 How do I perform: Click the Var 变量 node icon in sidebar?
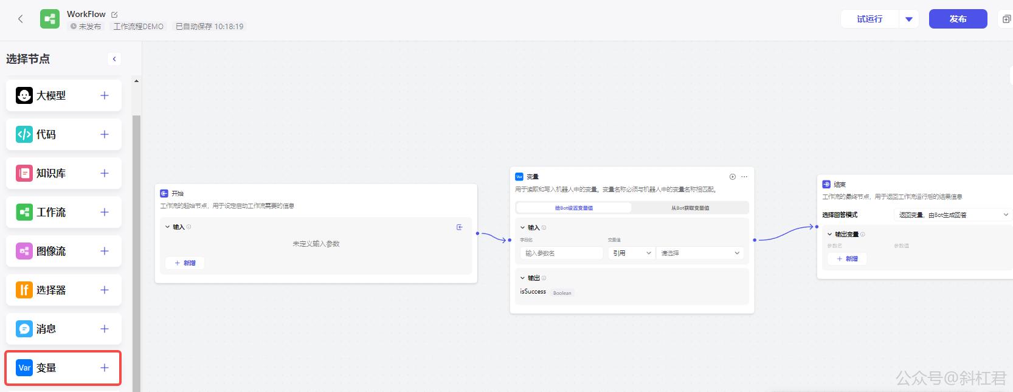click(24, 368)
